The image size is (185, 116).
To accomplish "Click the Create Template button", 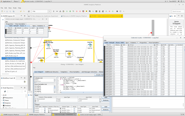I will pyautogui.click(x=99, y=75).
